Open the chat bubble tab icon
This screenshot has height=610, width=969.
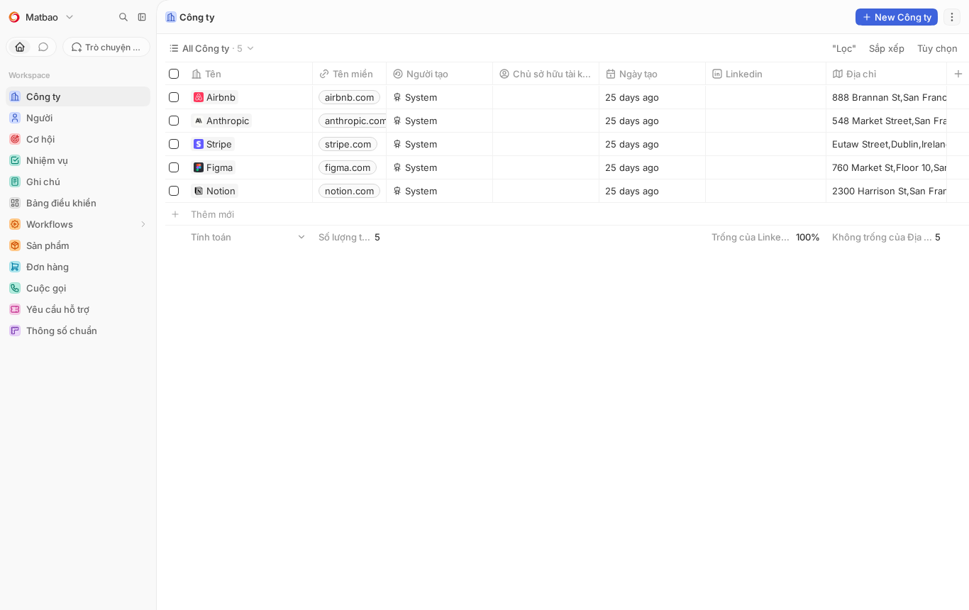point(43,47)
